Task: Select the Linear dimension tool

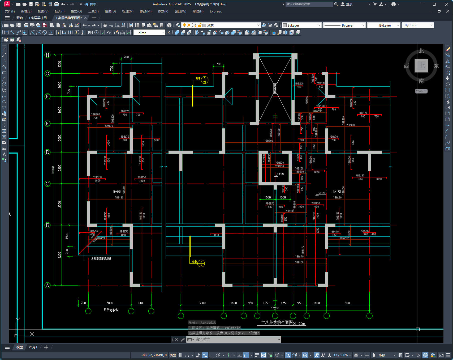Action: 6,32
